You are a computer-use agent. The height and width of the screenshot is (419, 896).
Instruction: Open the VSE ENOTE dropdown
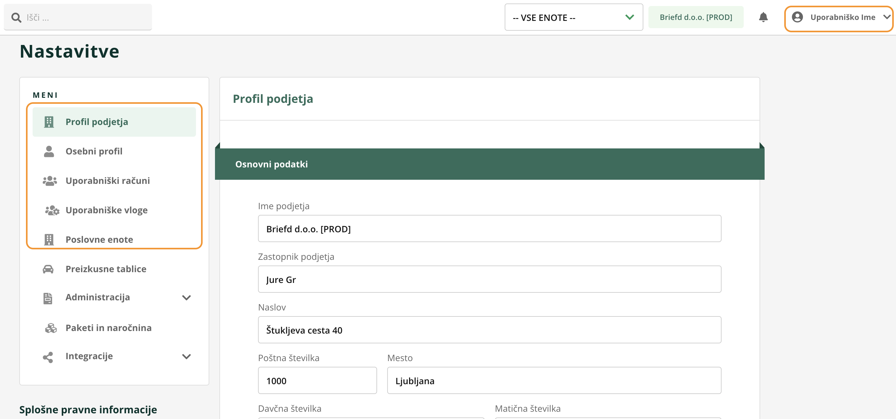[574, 17]
